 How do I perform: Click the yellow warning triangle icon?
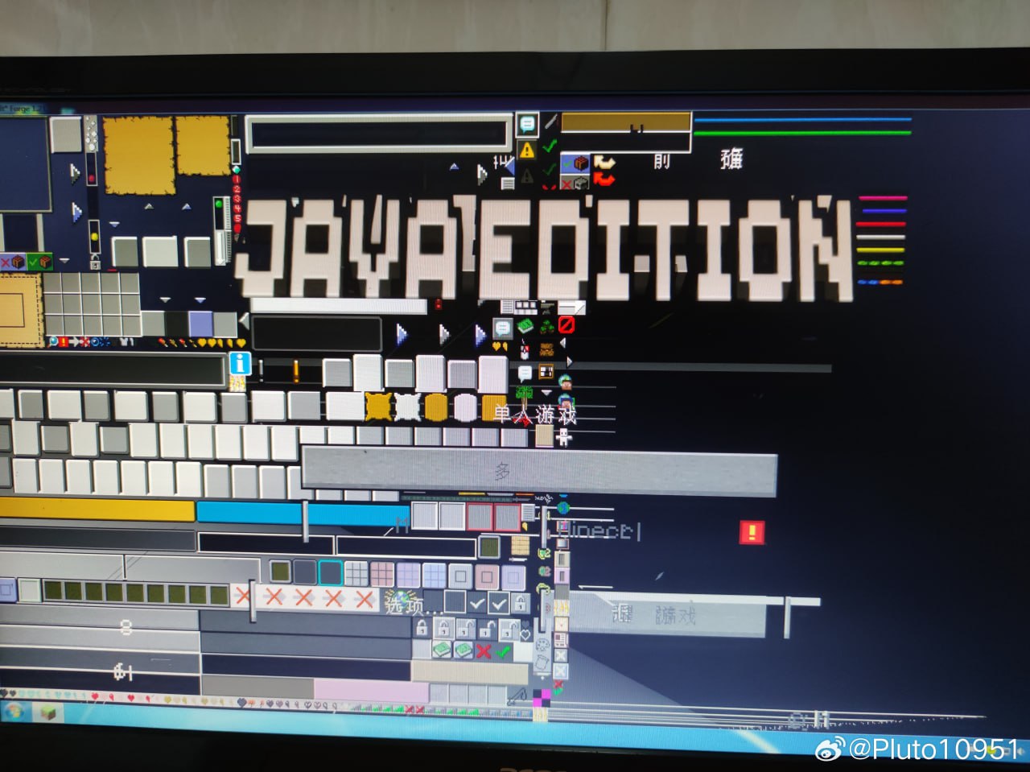coord(526,150)
